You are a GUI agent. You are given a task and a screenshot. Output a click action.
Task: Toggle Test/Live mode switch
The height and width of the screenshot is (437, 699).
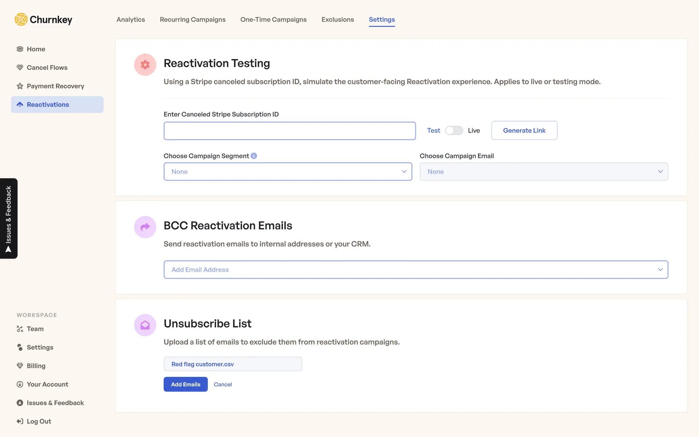pos(454,130)
